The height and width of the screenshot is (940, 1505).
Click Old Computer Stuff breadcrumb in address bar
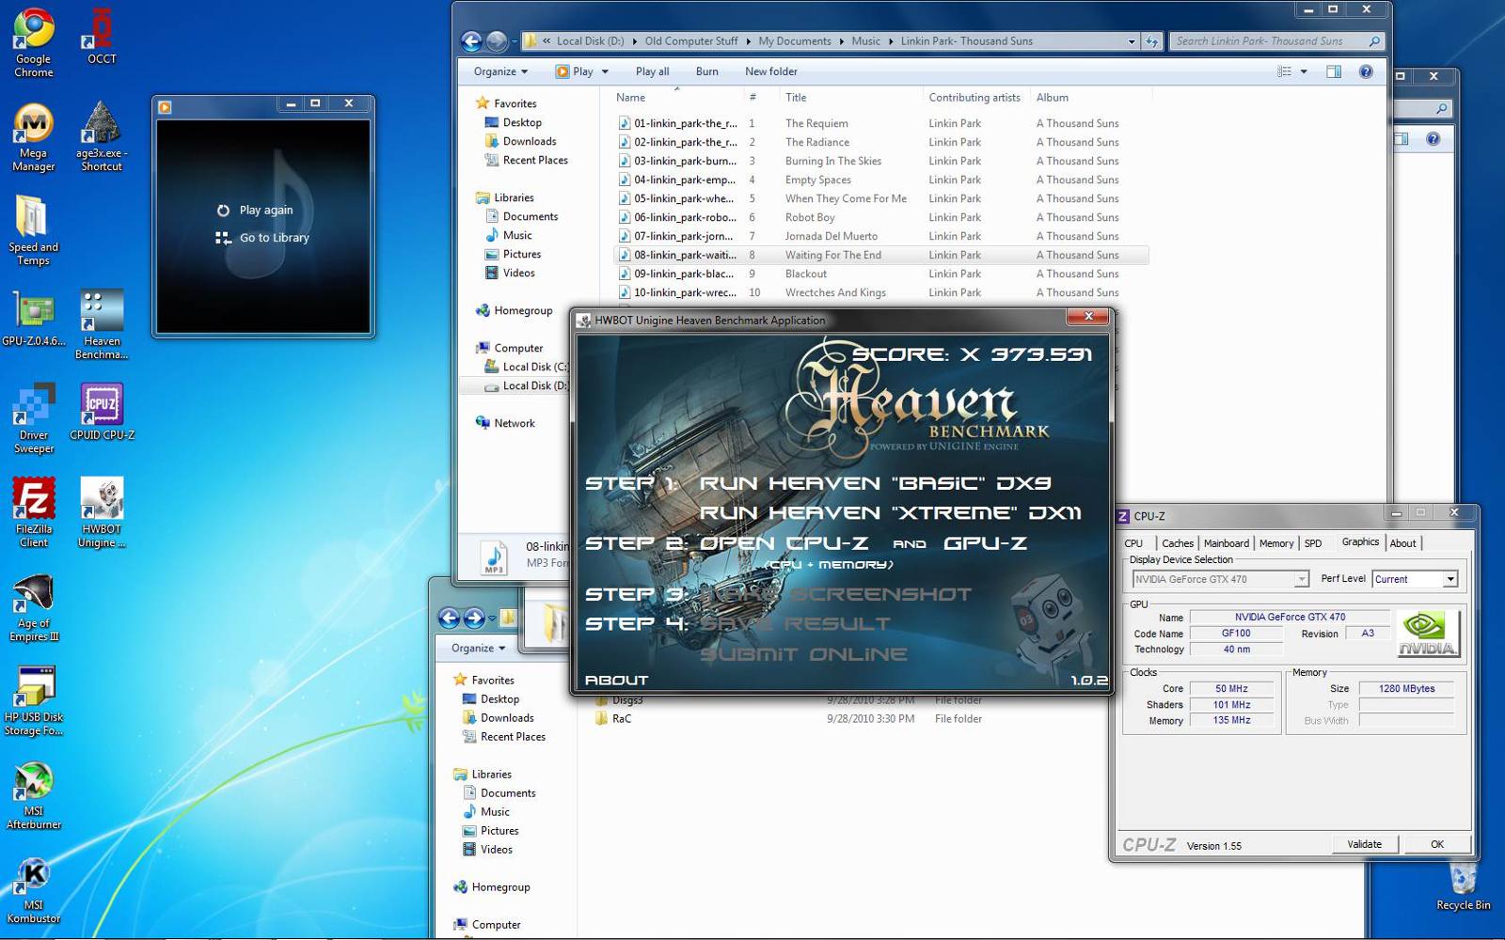691,41
